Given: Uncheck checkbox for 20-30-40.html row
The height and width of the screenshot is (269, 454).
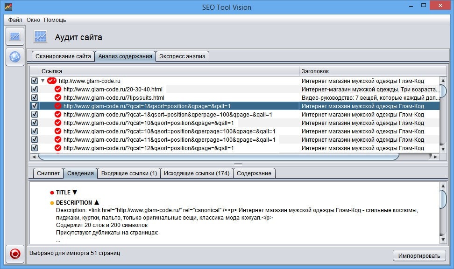Looking at the screenshot, I should (x=35, y=89).
